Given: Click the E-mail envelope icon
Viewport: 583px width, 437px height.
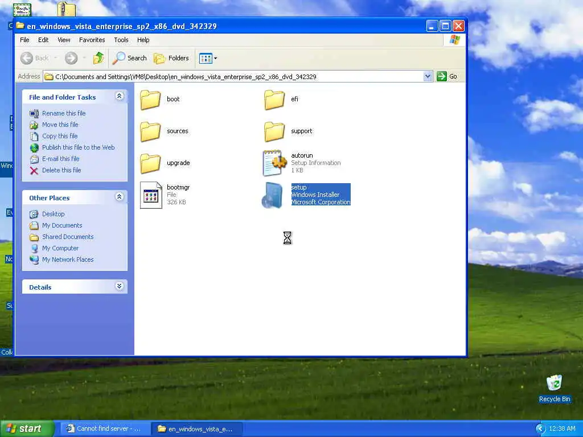Looking at the screenshot, I should [34, 159].
